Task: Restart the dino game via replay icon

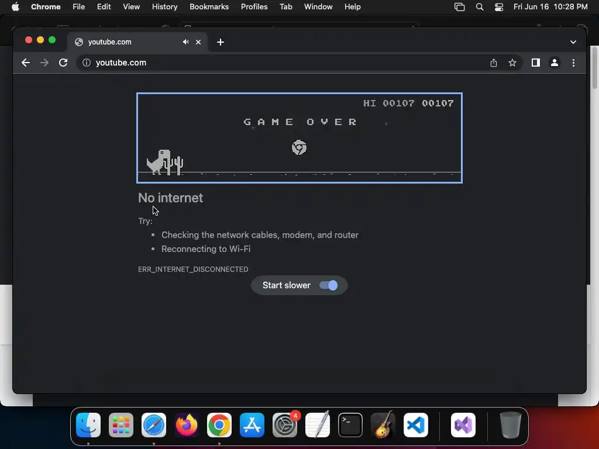Action: tap(299, 147)
